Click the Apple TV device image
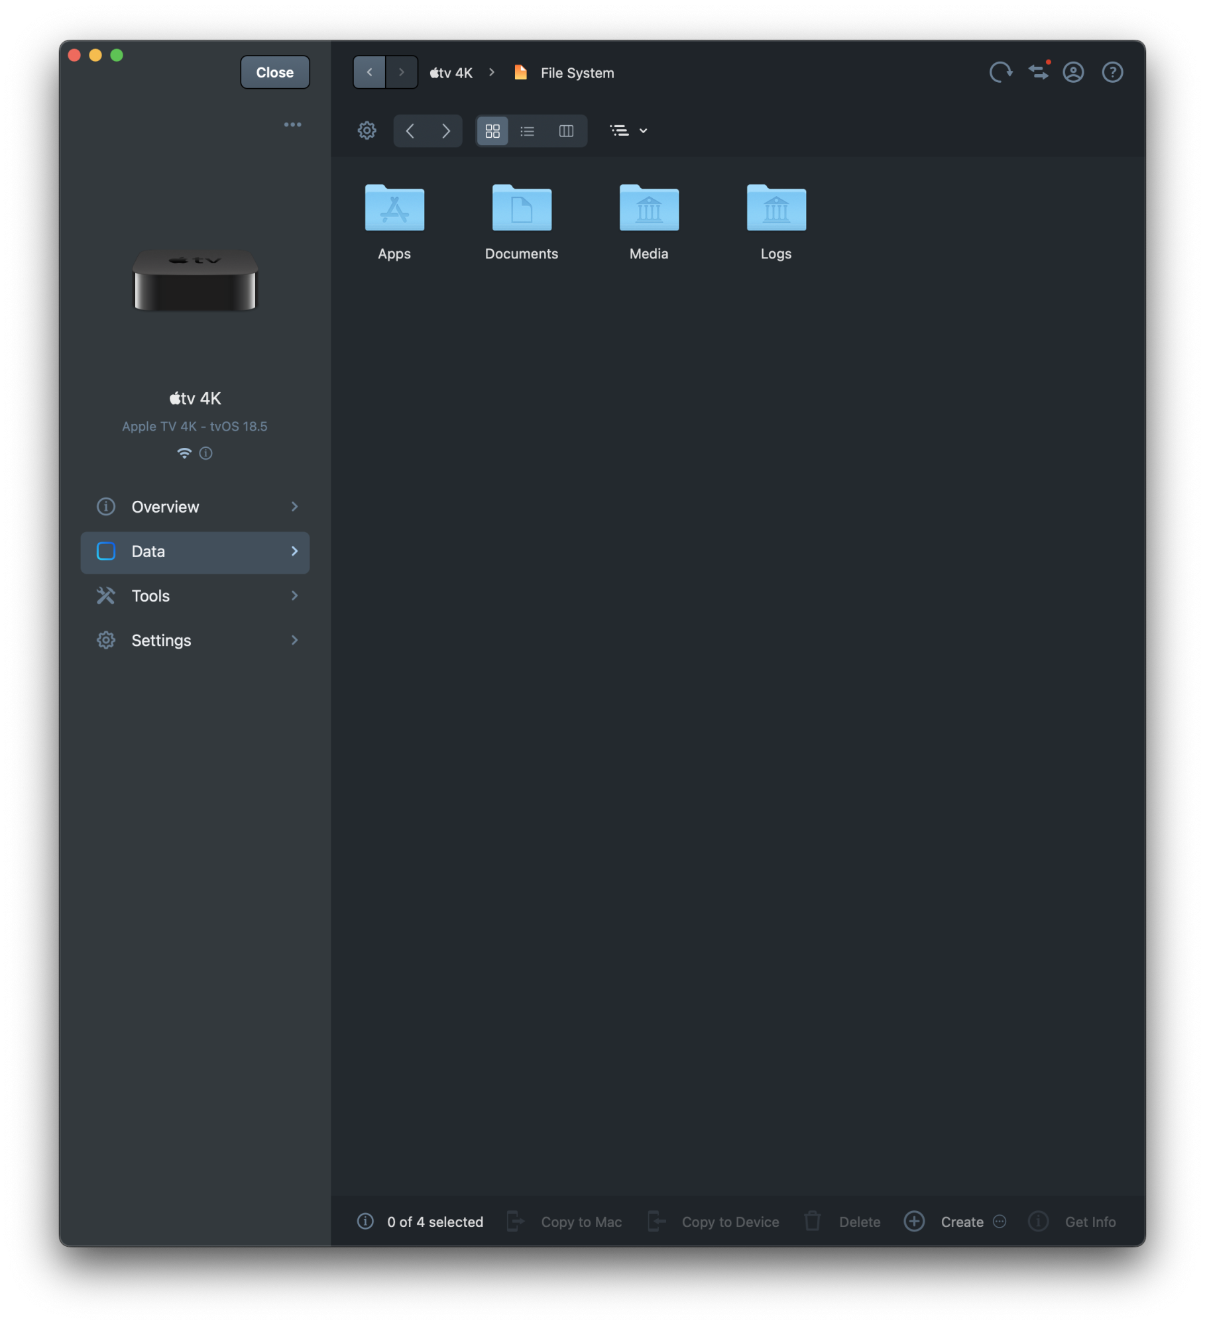The height and width of the screenshot is (1325, 1205). (195, 281)
